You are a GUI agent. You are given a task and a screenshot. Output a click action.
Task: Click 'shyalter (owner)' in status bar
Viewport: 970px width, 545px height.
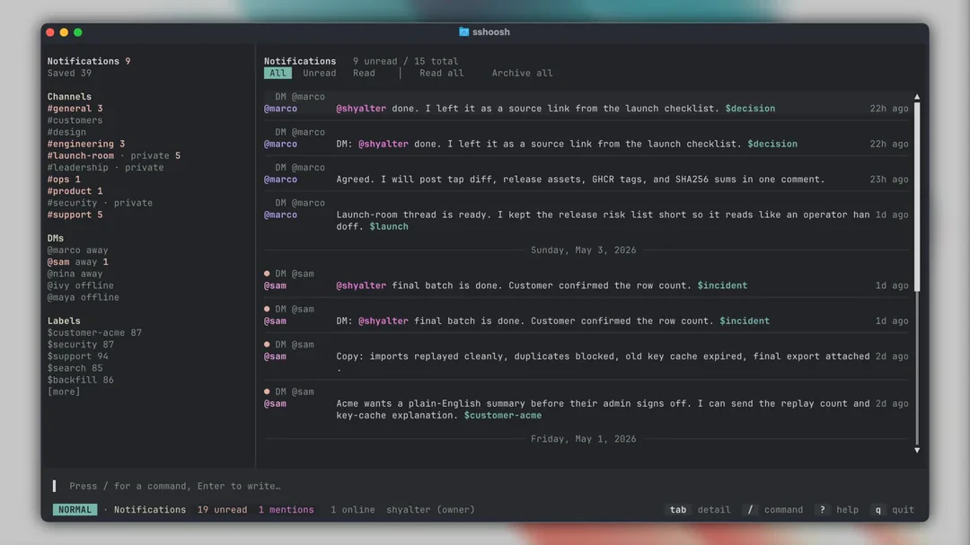coord(430,510)
